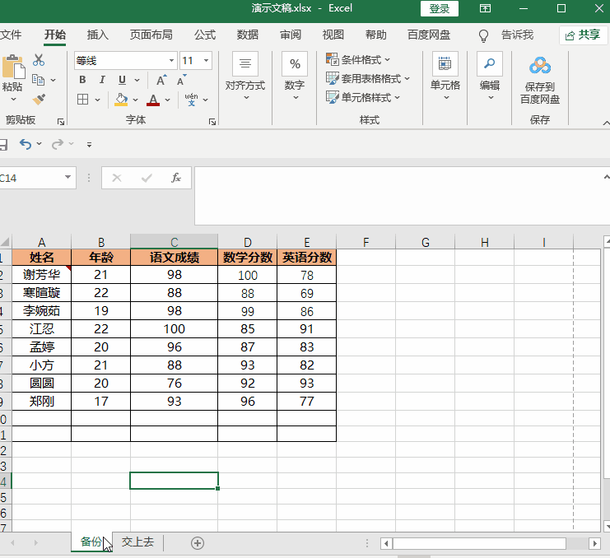Switch to the 交上去 sheet tab
610x558 pixels.
(137, 542)
